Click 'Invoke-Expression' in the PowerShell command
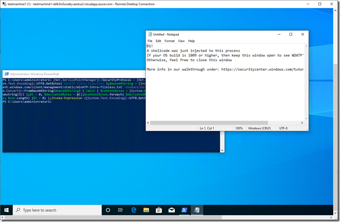 [67, 98]
